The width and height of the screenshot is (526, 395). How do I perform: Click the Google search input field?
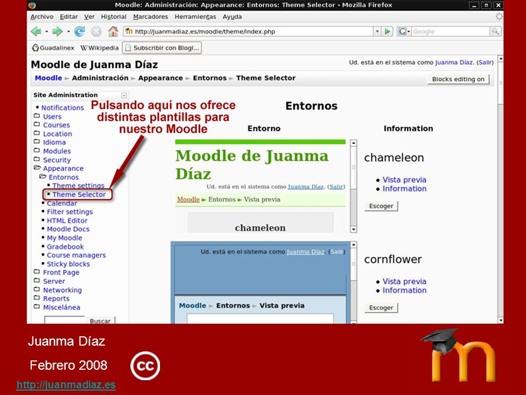450,32
